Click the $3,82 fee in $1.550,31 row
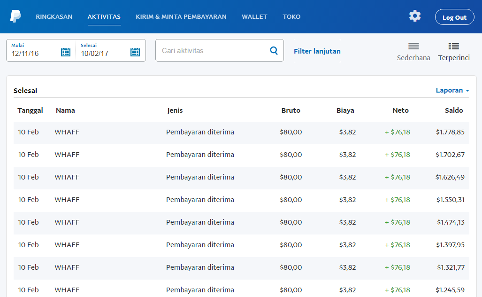Viewport: 482px width, 297px height. pos(347,200)
